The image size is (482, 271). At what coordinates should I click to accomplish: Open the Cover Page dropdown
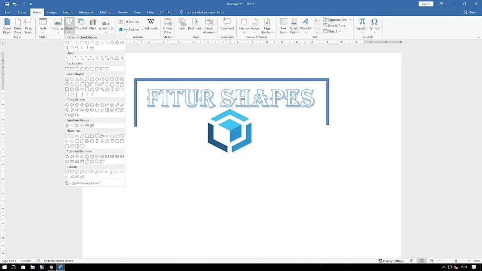coord(7,26)
